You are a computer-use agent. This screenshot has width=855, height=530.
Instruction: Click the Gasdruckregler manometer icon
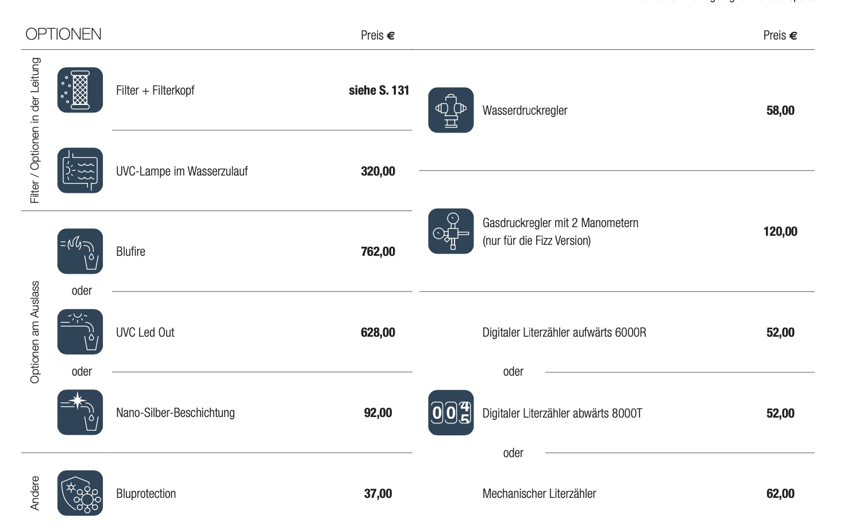(450, 231)
